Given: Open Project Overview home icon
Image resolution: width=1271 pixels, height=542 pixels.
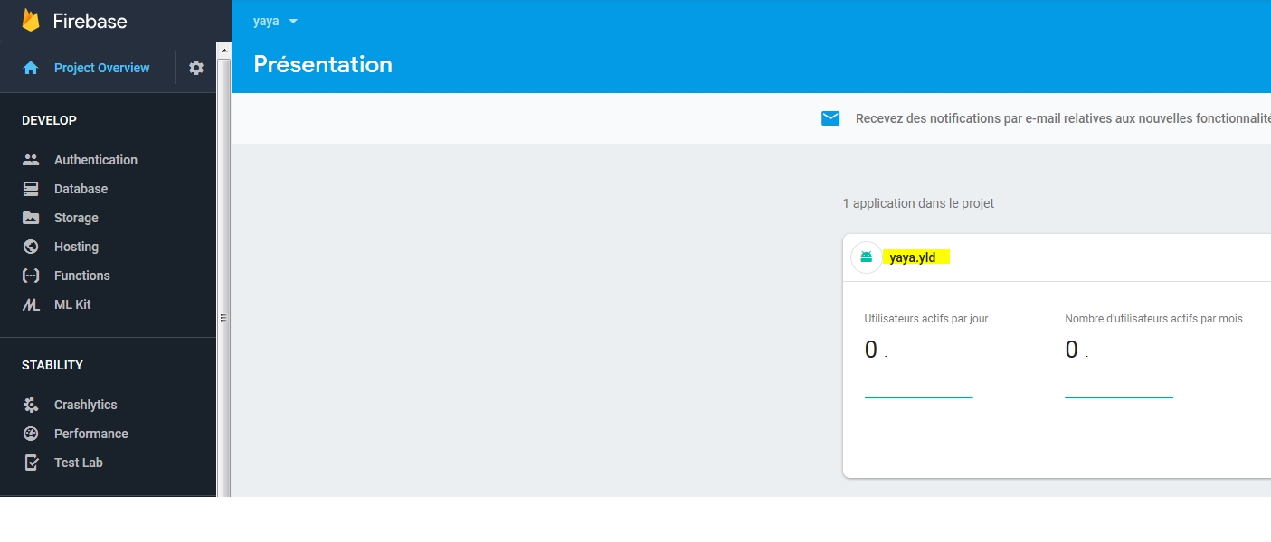Looking at the screenshot, I should pos(31,68).
